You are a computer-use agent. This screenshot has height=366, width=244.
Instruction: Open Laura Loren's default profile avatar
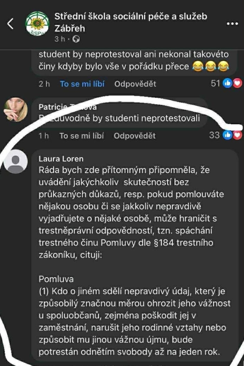(x=15, y=162)
